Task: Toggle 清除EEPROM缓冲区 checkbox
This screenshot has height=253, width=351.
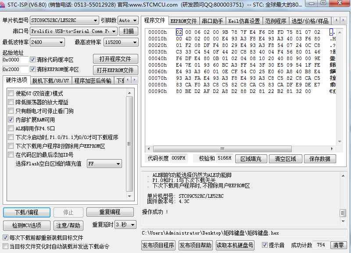Action: pos(32,69)
